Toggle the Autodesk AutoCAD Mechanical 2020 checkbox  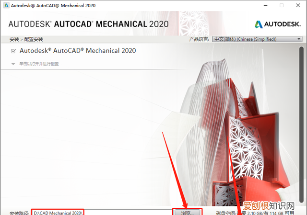13,51
